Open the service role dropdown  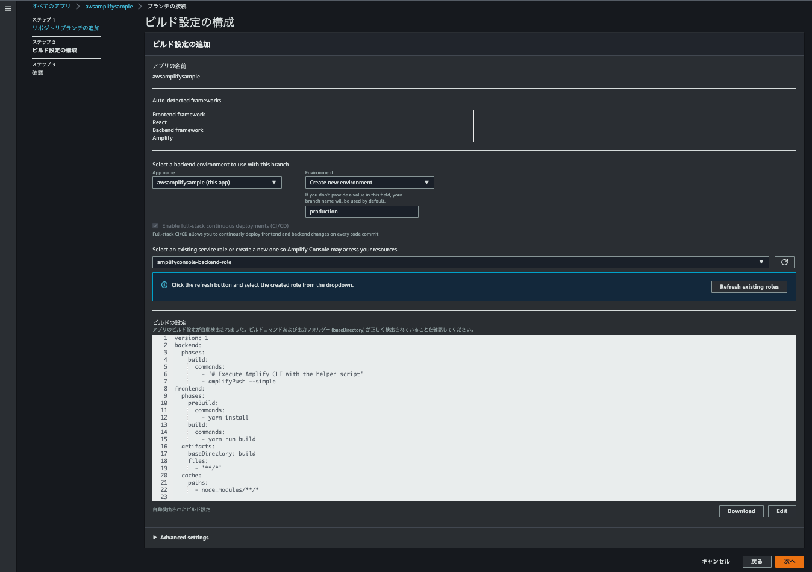tap(460, 262)
